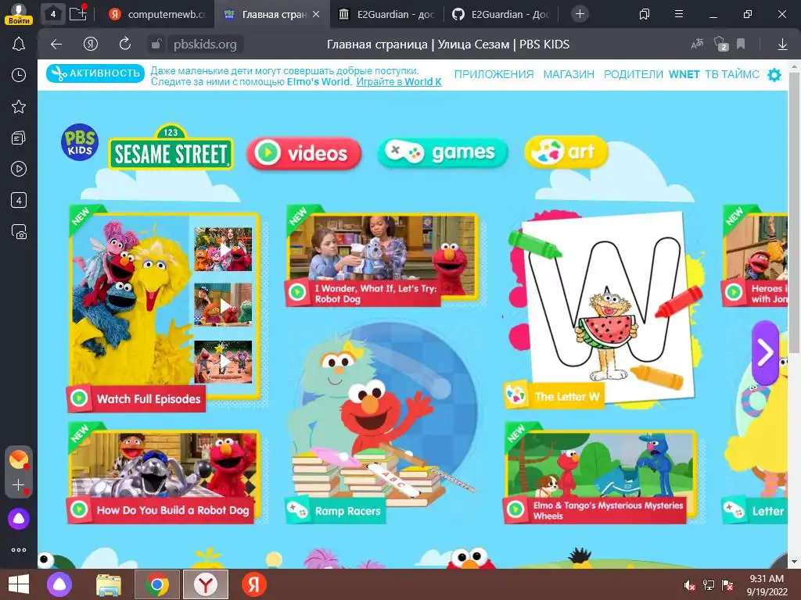Open a new browser tab
The image size is (801, 600).
click(580, 14)
